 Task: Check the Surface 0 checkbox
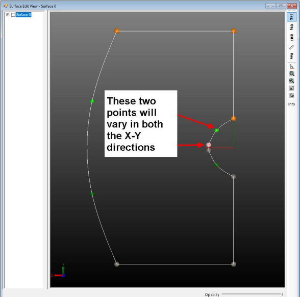13,15
